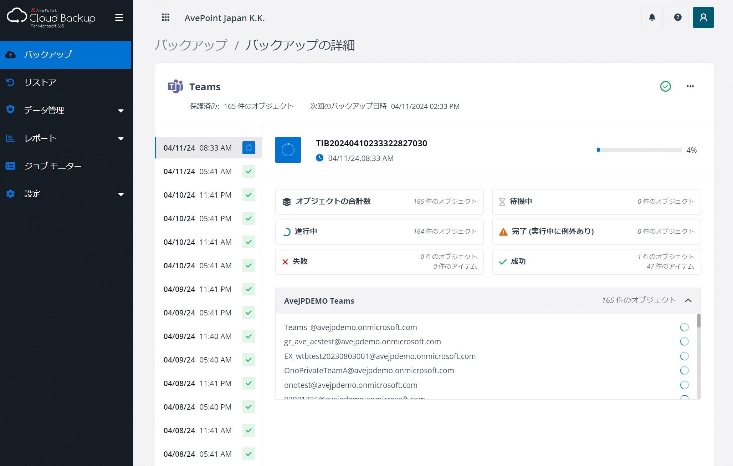Open the 失敗 objects card

[x=379, y=262]
